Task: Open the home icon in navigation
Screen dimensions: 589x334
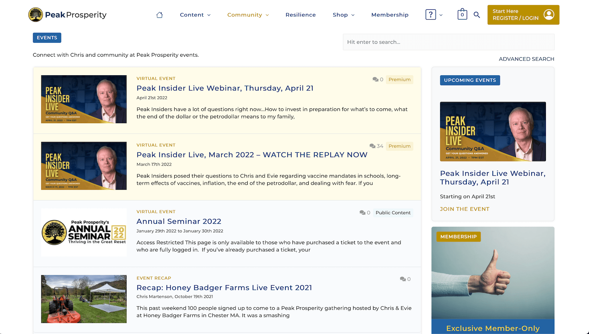Action: coord(159,15)
